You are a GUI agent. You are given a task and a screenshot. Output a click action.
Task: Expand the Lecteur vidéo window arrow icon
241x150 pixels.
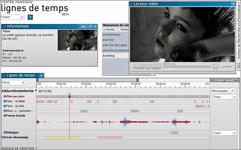(x=233, y=4)
